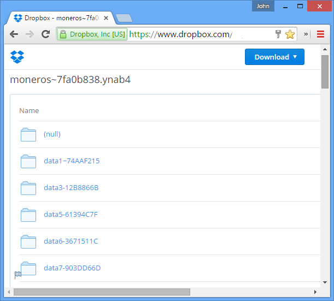Click the folder icon beside data5-61394C7F

pyautogui.click(x=28, y=215)
